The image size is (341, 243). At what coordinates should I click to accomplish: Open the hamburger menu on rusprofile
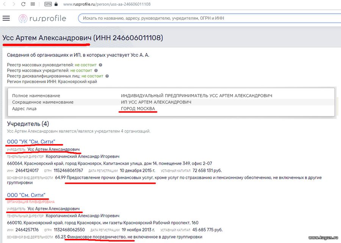tap(6, 18)
